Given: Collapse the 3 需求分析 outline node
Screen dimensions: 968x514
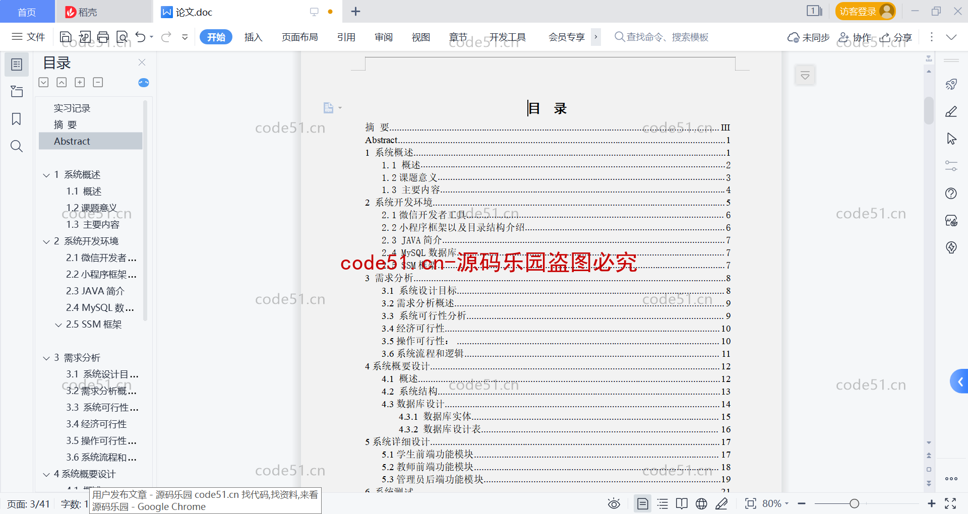Looking at the screenshot, I should (x=46, y=358).
